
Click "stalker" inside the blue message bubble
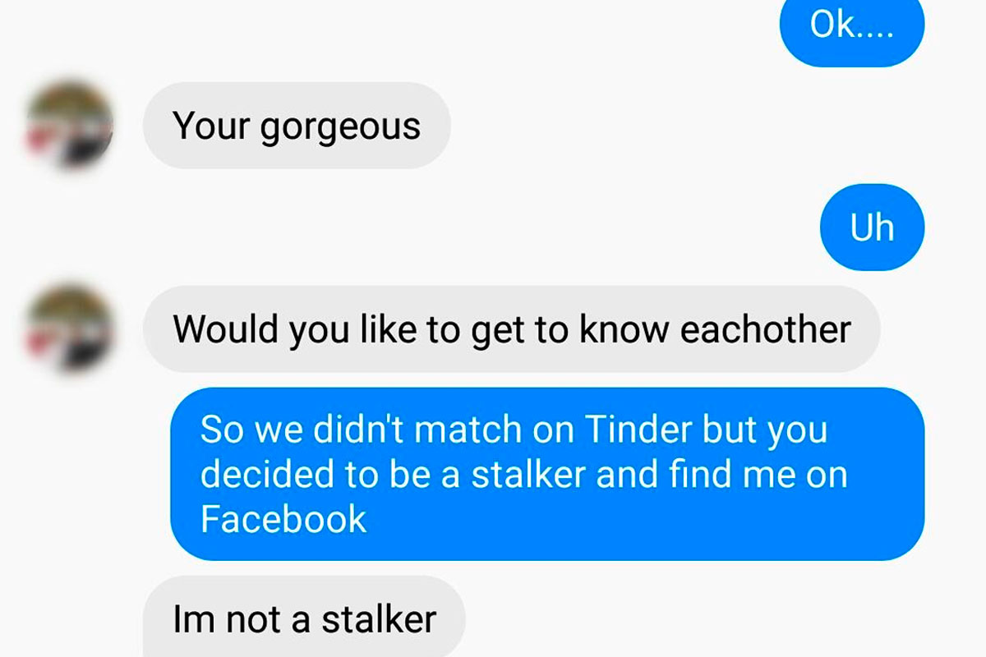click(530, 474)
